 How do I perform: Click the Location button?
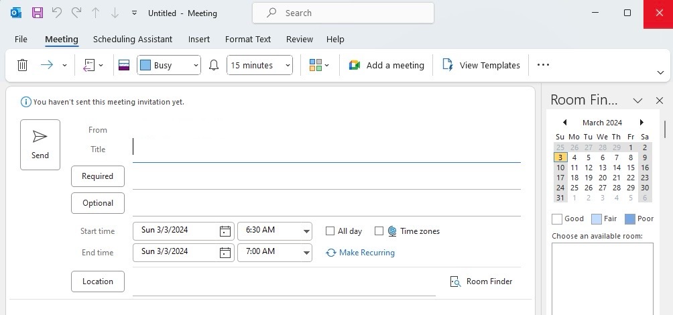click(x=97, y=281)
